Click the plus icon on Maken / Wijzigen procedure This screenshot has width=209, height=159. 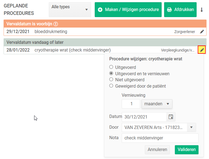tap(100, 10)
